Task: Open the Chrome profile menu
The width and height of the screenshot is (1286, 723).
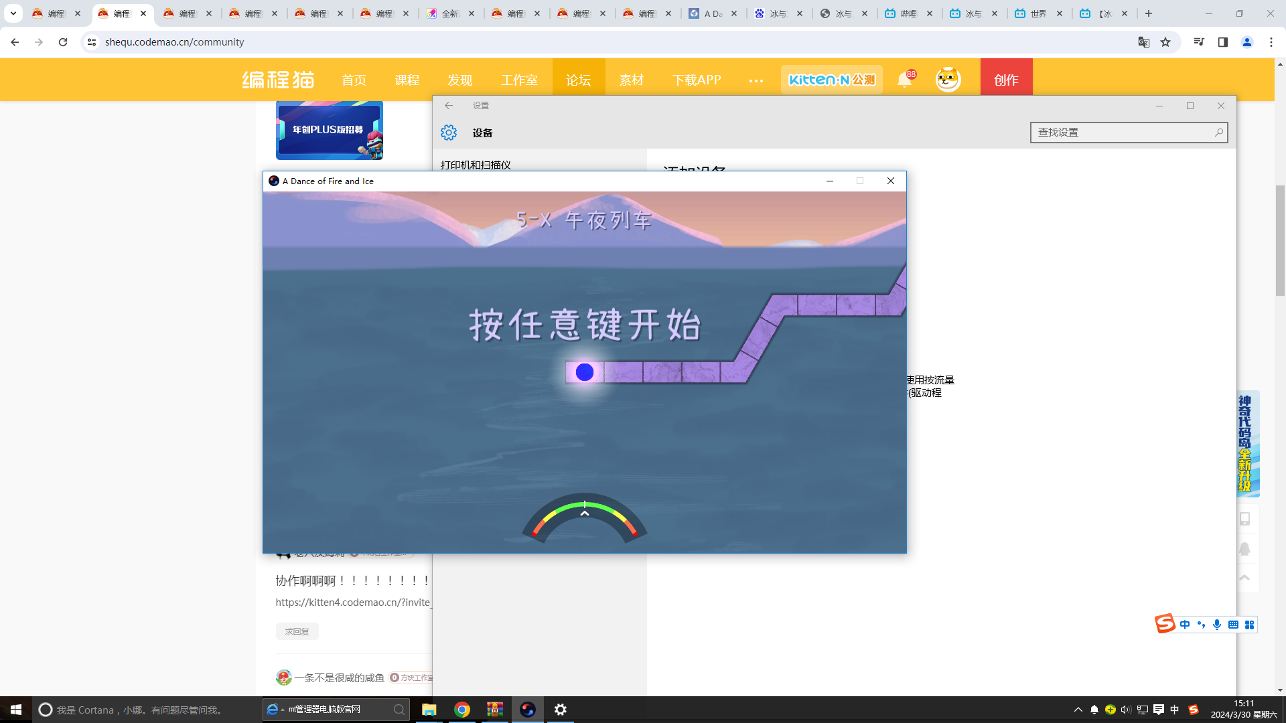Action: [1247, 42]
